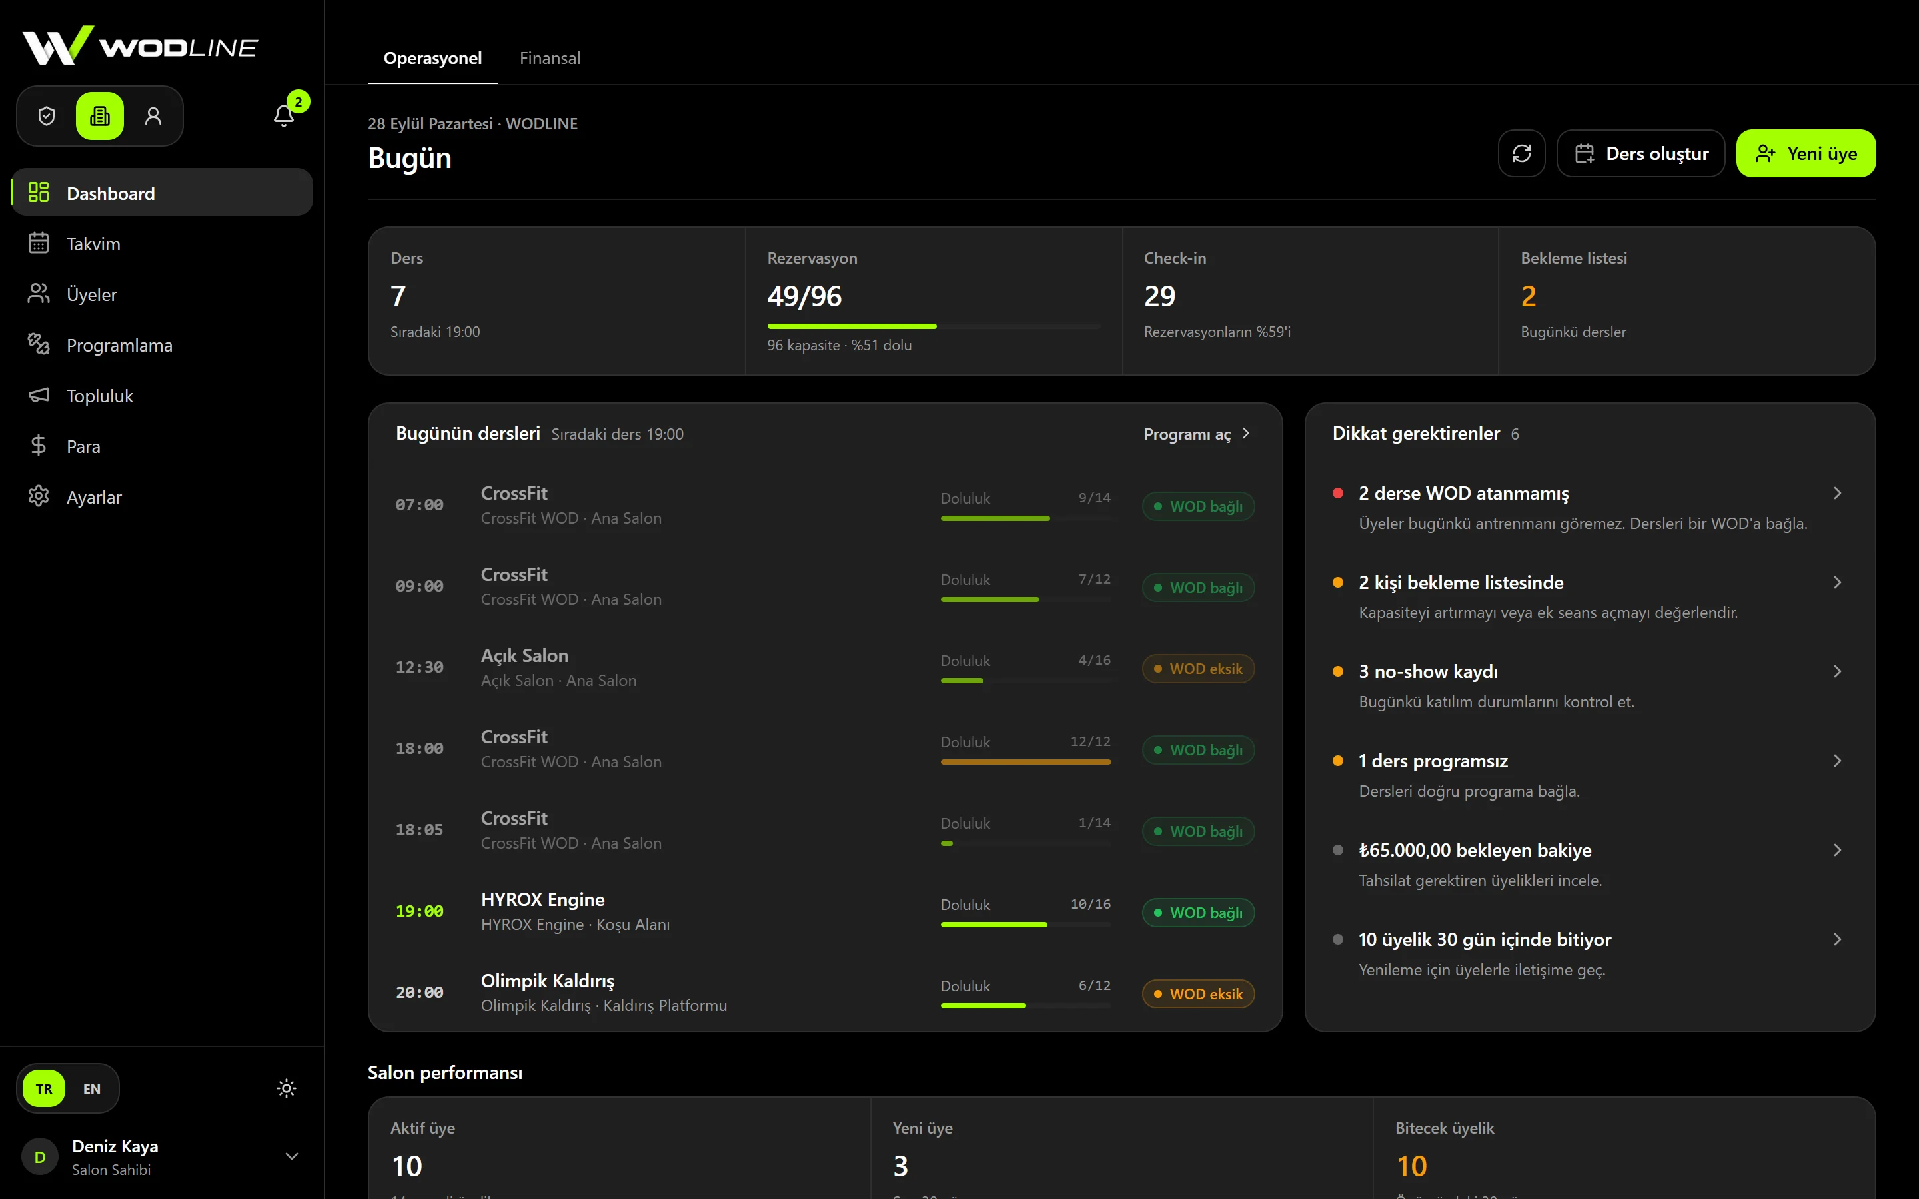The width and height of the screenshot is (1919, 1199).
Task: Expand the 2 derse WOD atanmamış alert
Action: [1589, 508]
